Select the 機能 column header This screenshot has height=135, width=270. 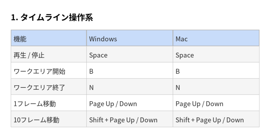[20, 39]
